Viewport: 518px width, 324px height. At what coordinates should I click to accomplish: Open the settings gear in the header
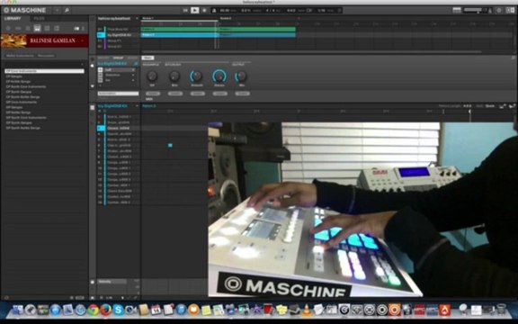(x=499, y=11)
